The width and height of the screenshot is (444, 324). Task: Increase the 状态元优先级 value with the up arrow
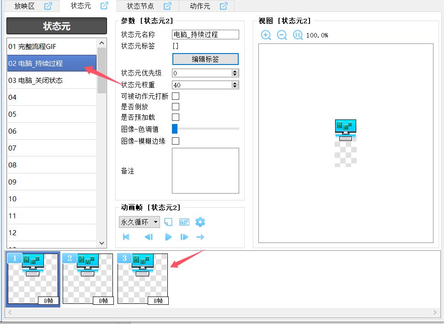(235, 71)
